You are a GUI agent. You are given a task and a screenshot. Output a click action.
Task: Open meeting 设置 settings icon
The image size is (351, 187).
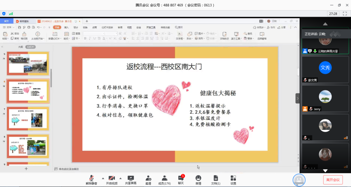(x=233, y=180)
